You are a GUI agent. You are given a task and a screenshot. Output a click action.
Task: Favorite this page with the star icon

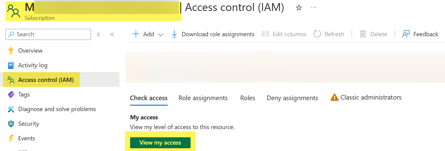tap(299, 8)
